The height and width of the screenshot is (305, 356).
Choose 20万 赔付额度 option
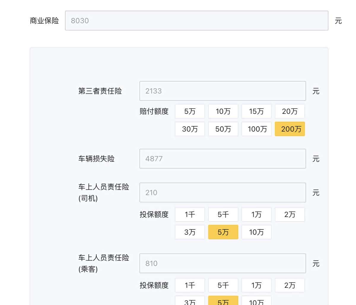coord(290,111)
